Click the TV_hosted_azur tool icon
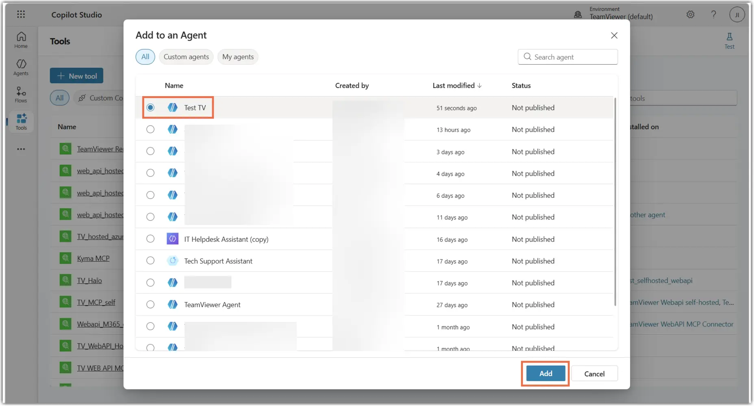The image size is (754, 406). click(x=65, y=236)
